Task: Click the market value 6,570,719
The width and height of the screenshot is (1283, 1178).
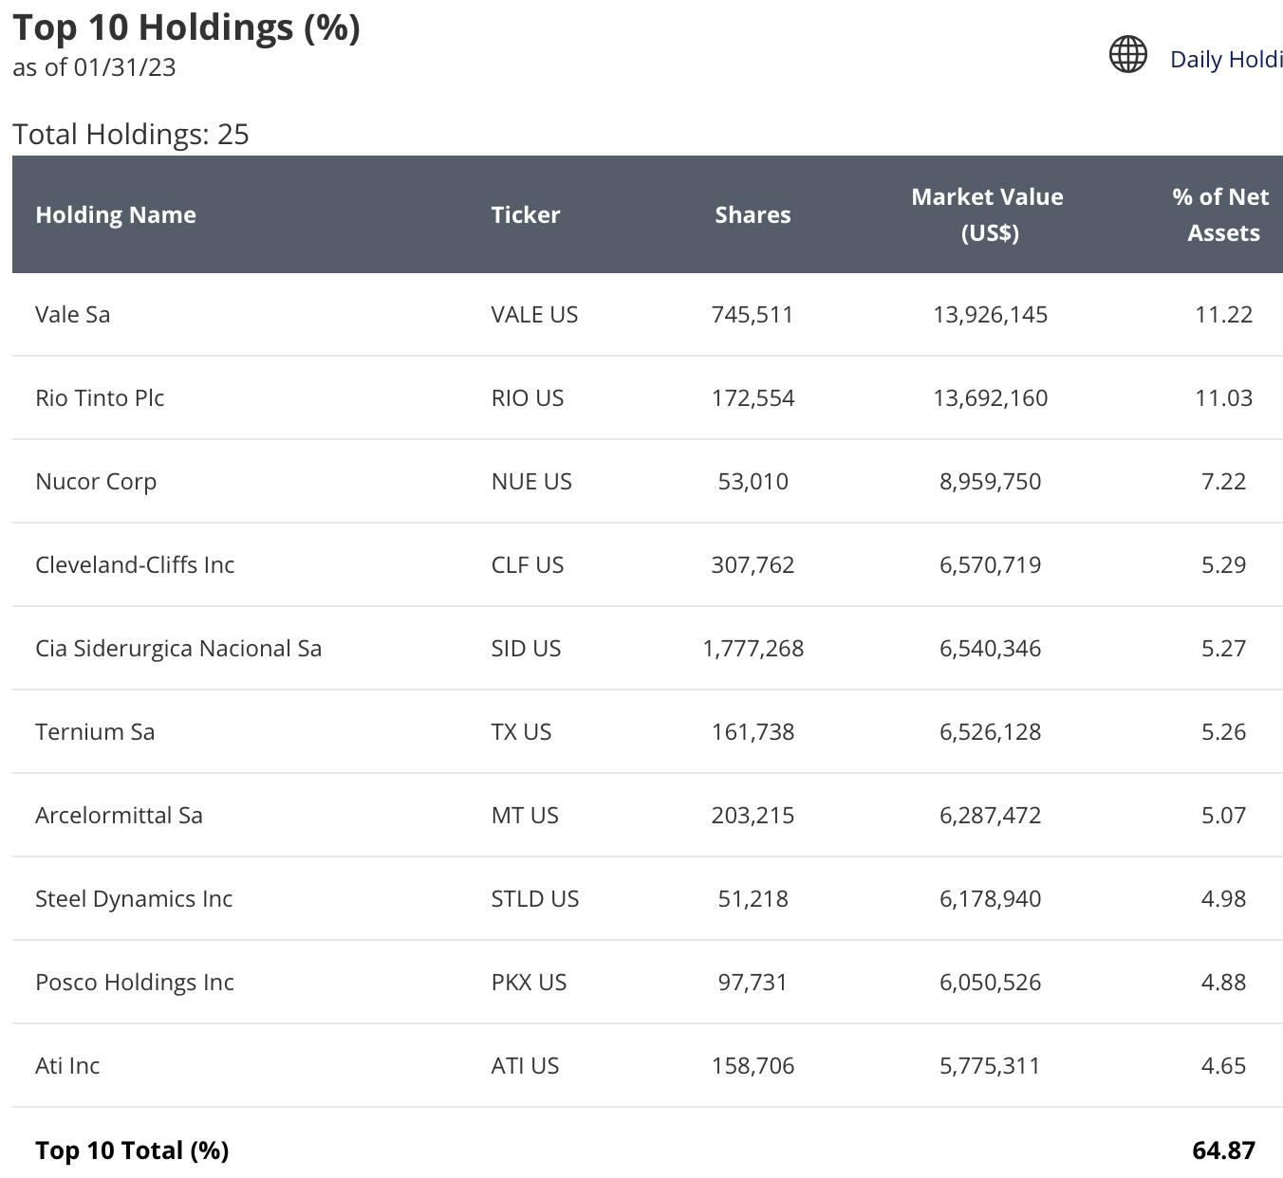Action: 990,564
